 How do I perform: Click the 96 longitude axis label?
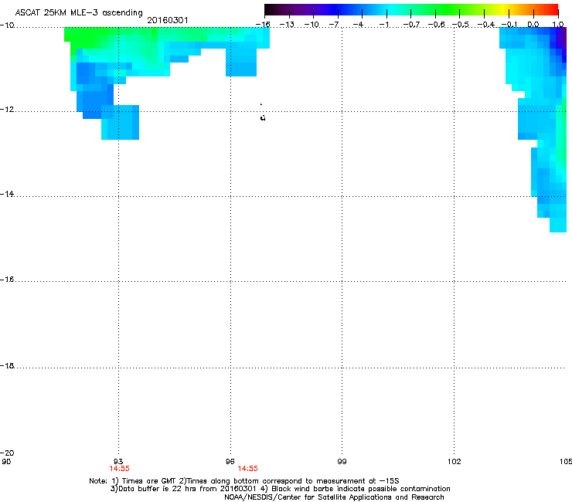point(230,462)
